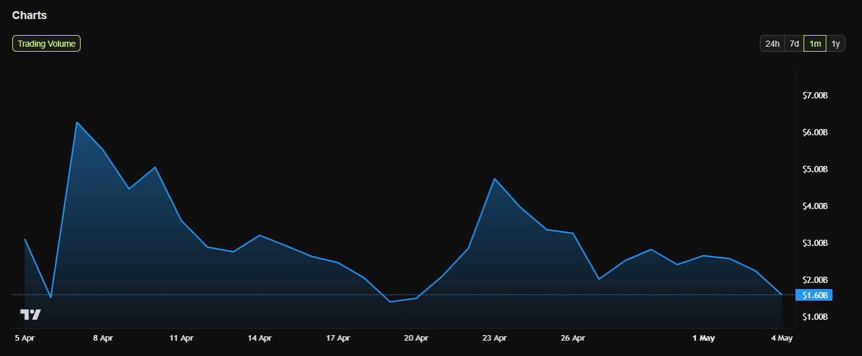The width and height of the screenshot is (862, 356).
Task: Select the 1m timeframe view
Action: click(x=814, y=44)
